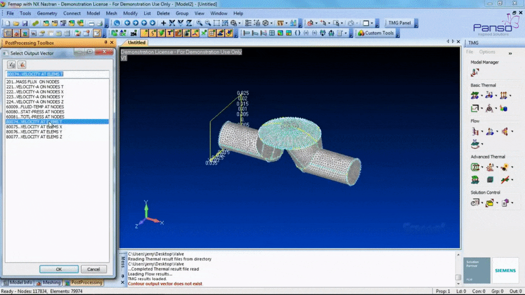The height and width of the screenshot is (295, 525).
Task: Click the Cancel button
Action: (94, 269)
